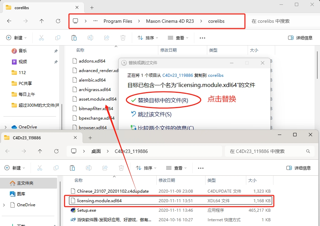Open the 新建 dropdown in corelibs toolbar

pos(17,38)
